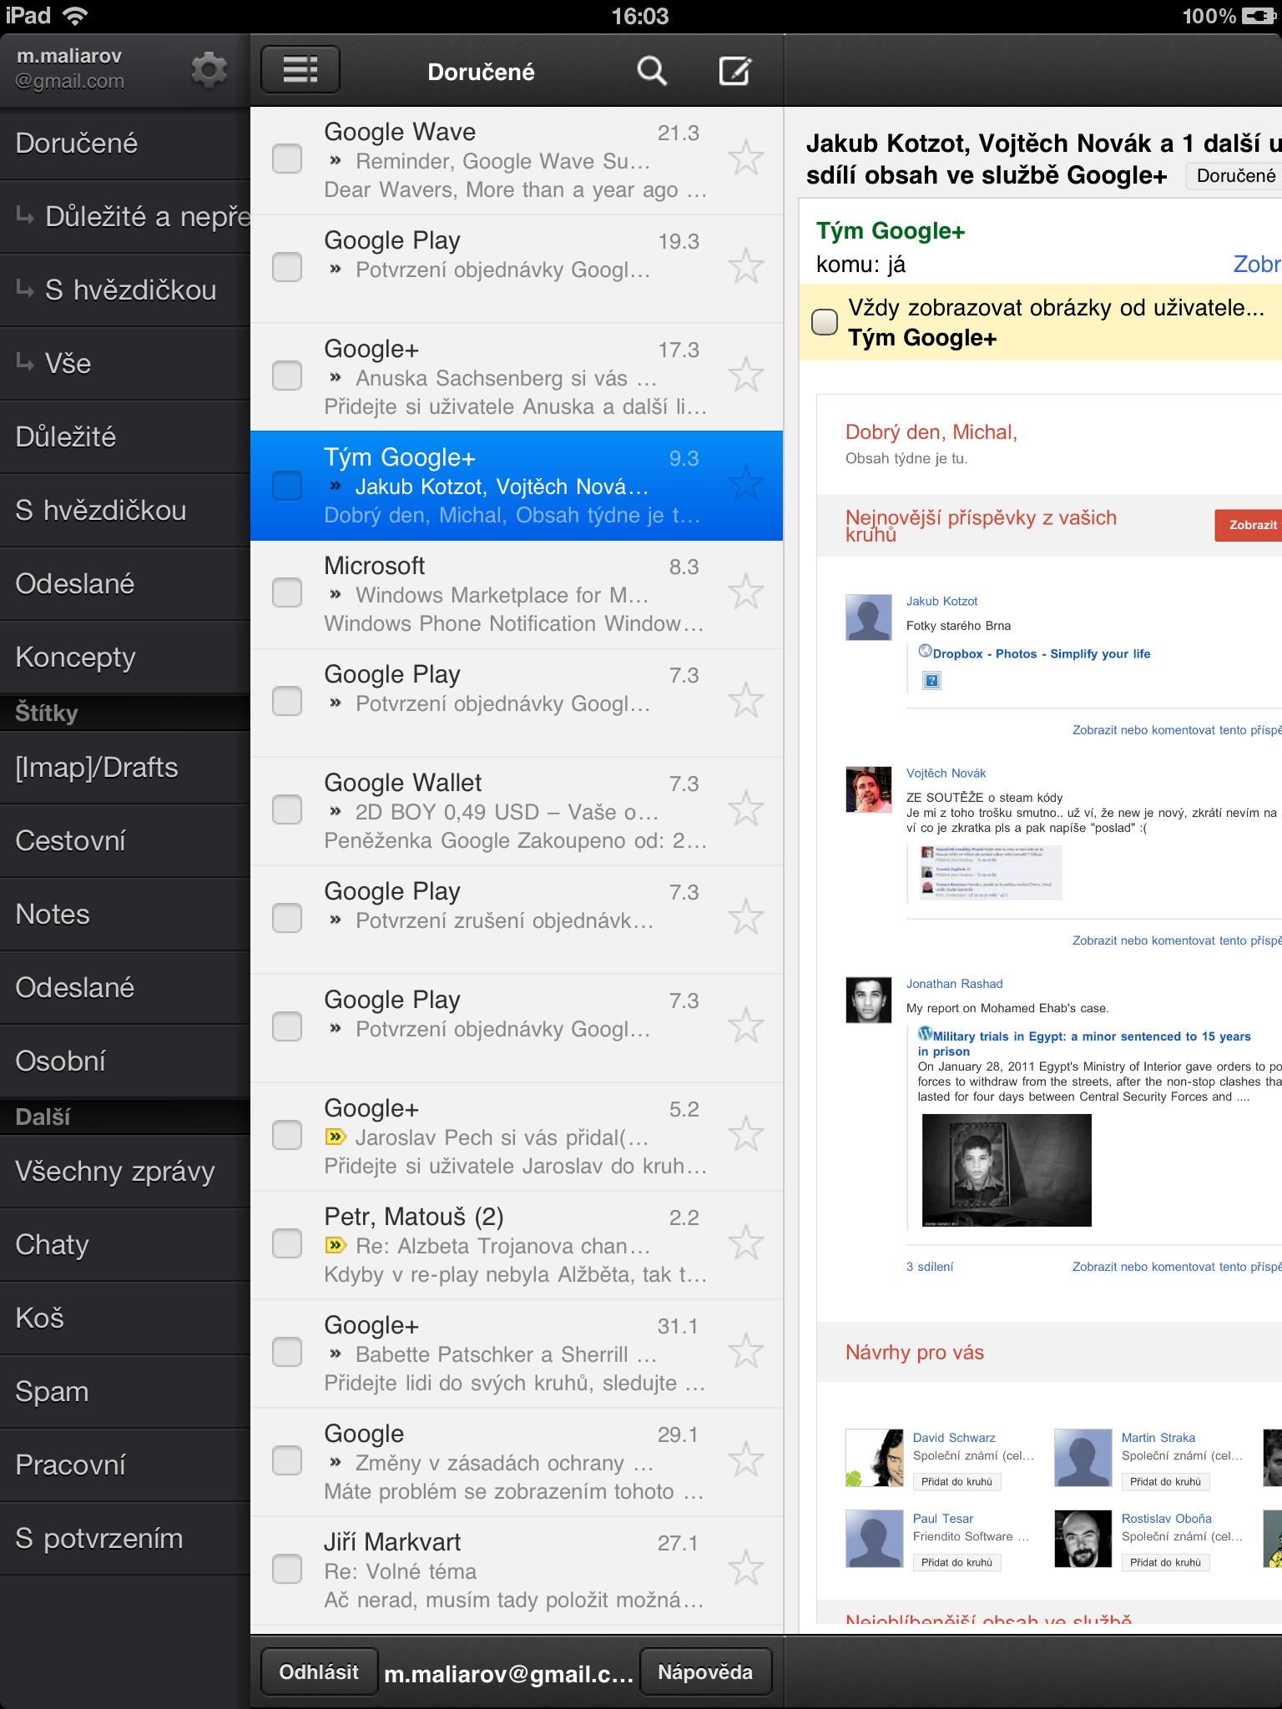The image size is (1282, 1709).
Task: Star the Google 29.1 message
Action: click(746, 1460)
